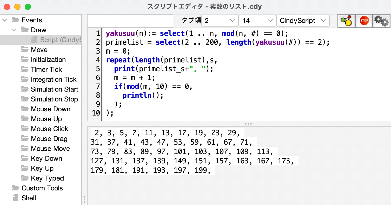Click the empty text field left of タブ幅
The width and height of the screenshot is (391, 205).
(x=130, y=21)
